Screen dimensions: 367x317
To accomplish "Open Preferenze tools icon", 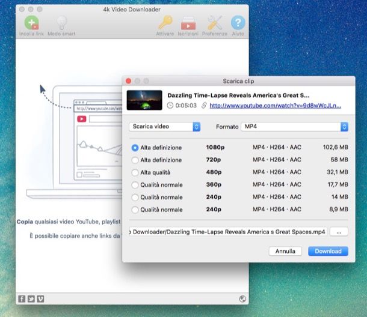I will [215, 23].
